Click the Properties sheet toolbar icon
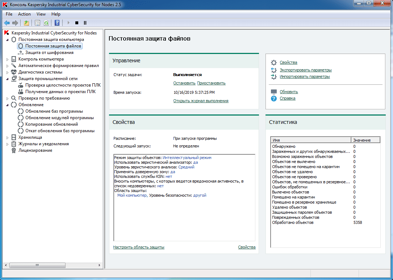 (37, 23)
